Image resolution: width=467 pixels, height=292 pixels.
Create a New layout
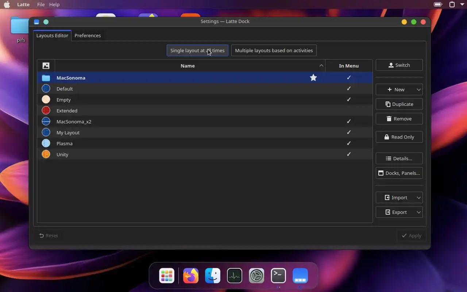click(395, 89)
